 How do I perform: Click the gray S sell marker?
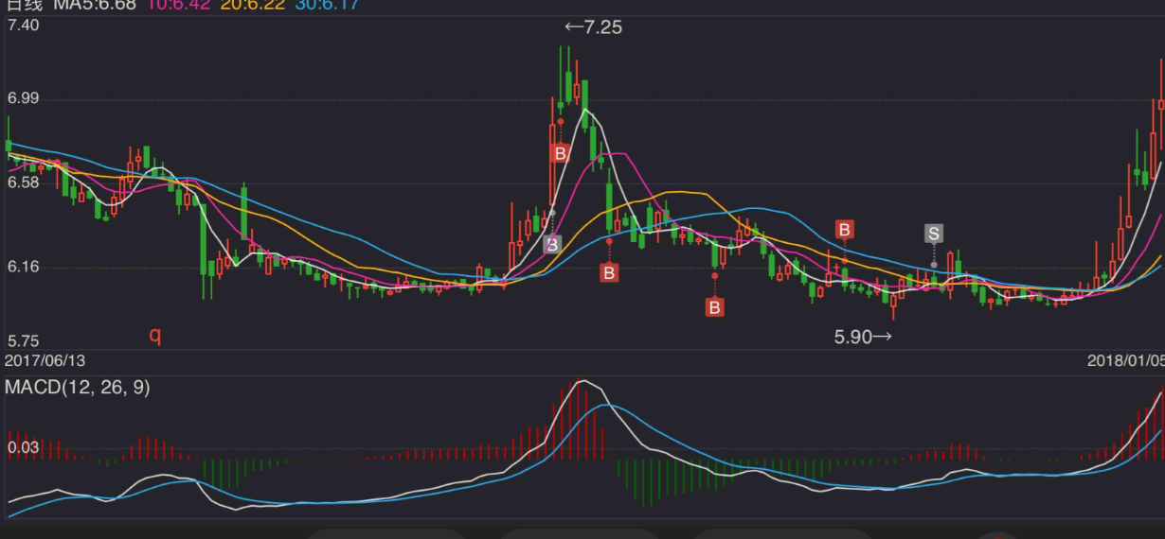click(934, 233)
